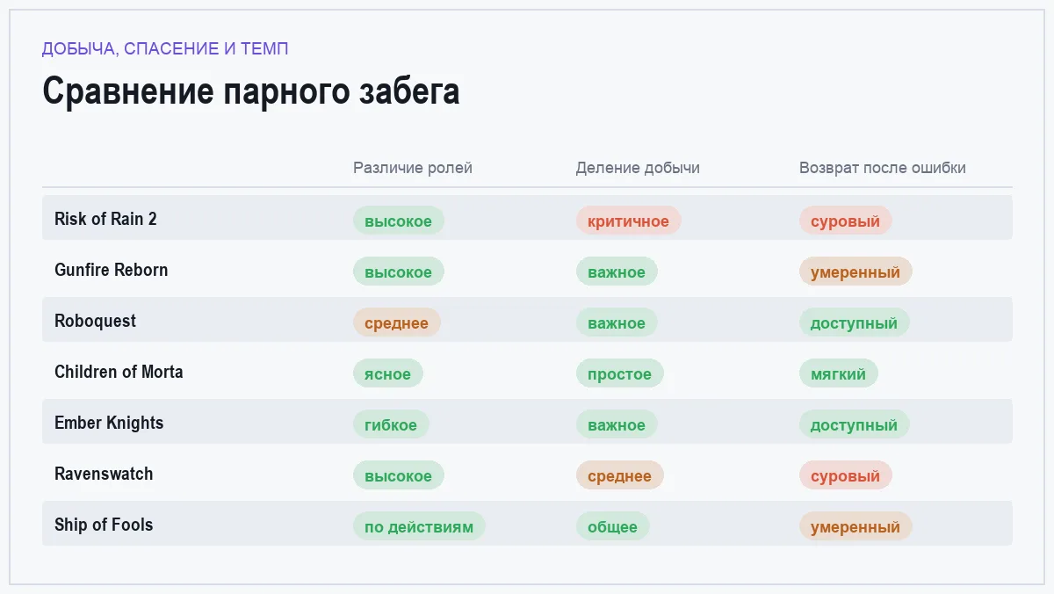Select the "гибкое" badge for Ember Knights
Image resolution: width=1054 pixels, height=594 pixels.
[x=391, y=424]
